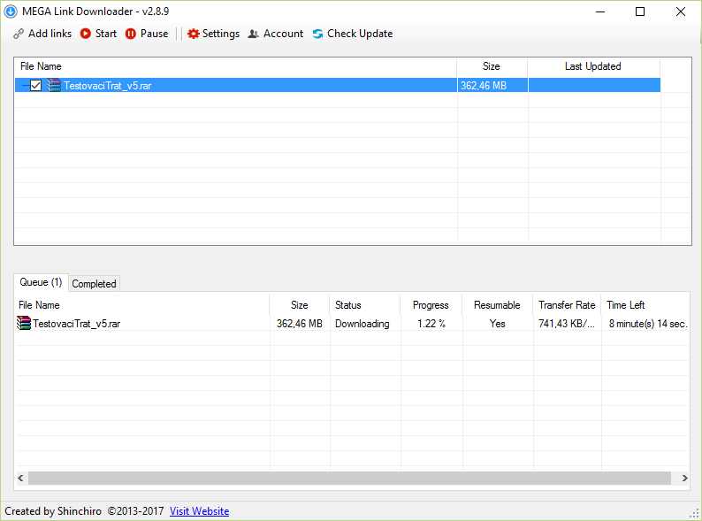Click the 8 minute(s) 14 sec. cell
Viewport: 702px width, 521px height.
pos(648,324)
